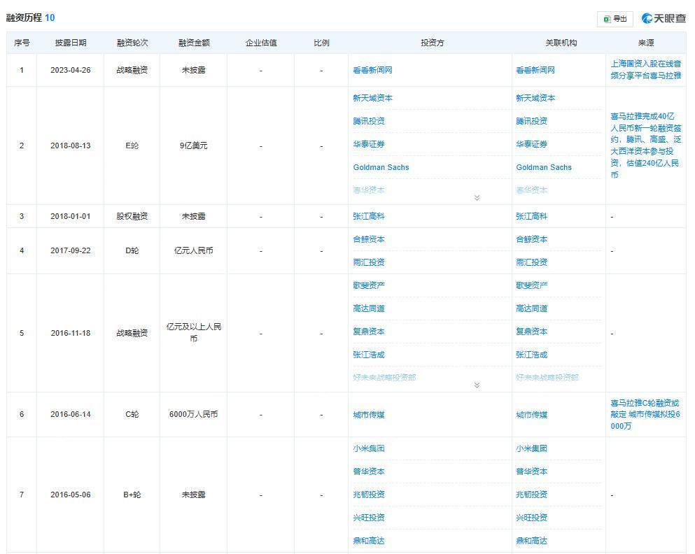Screen dimensions: 695x554
Task: Open the 腾讯投资 investor page
Action: coord(370,121)
